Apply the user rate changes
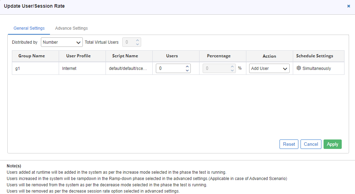 333,144
